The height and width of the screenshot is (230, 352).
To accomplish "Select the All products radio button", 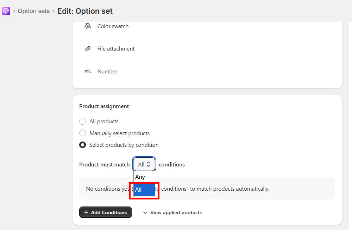I will pyautogui.click(x=83, y=121).
